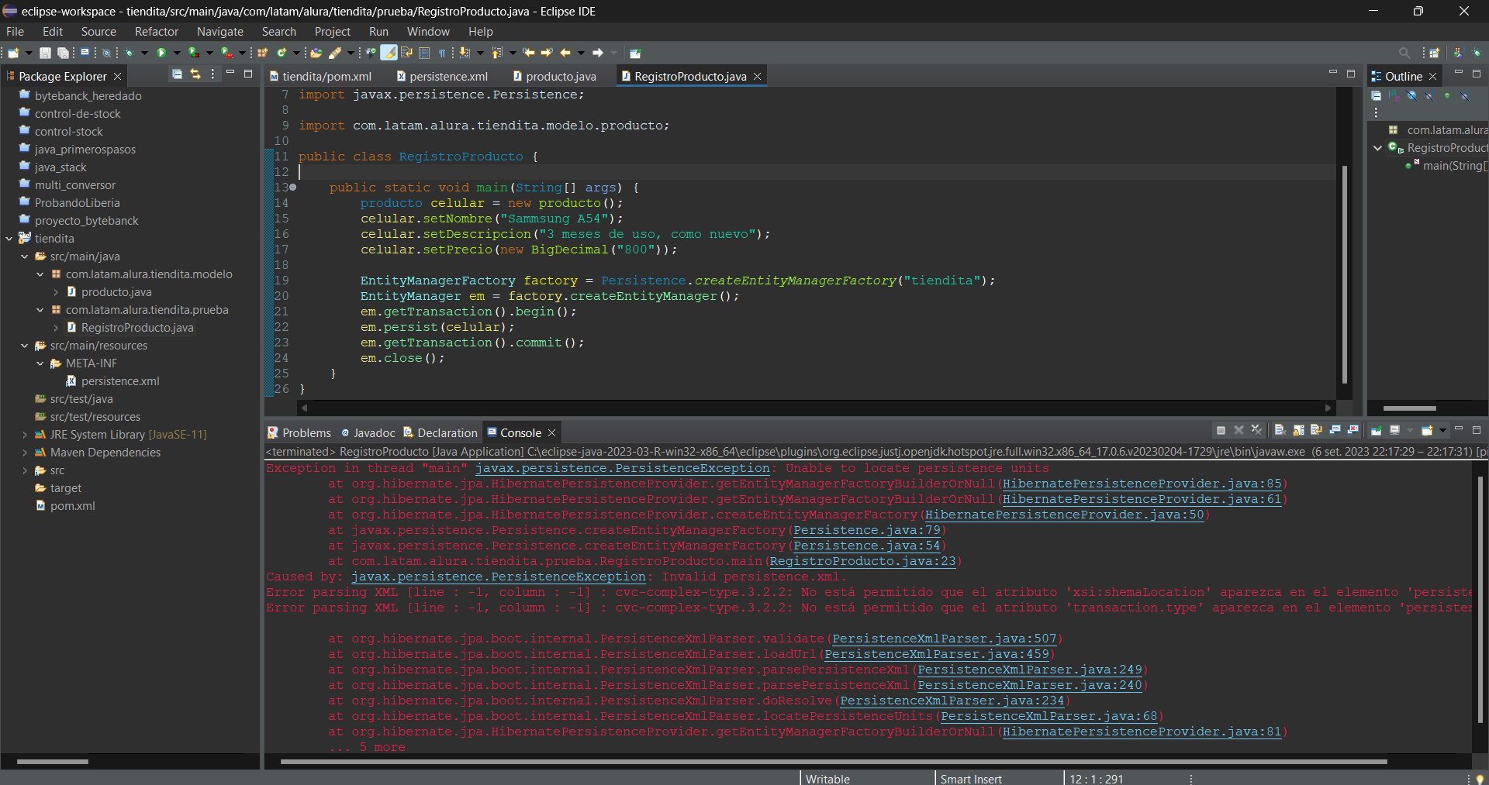Viewport: 1489px width, 785px height.
Task: Toggle Link with Editor in Package Explorer
Action: click(195, 74)
